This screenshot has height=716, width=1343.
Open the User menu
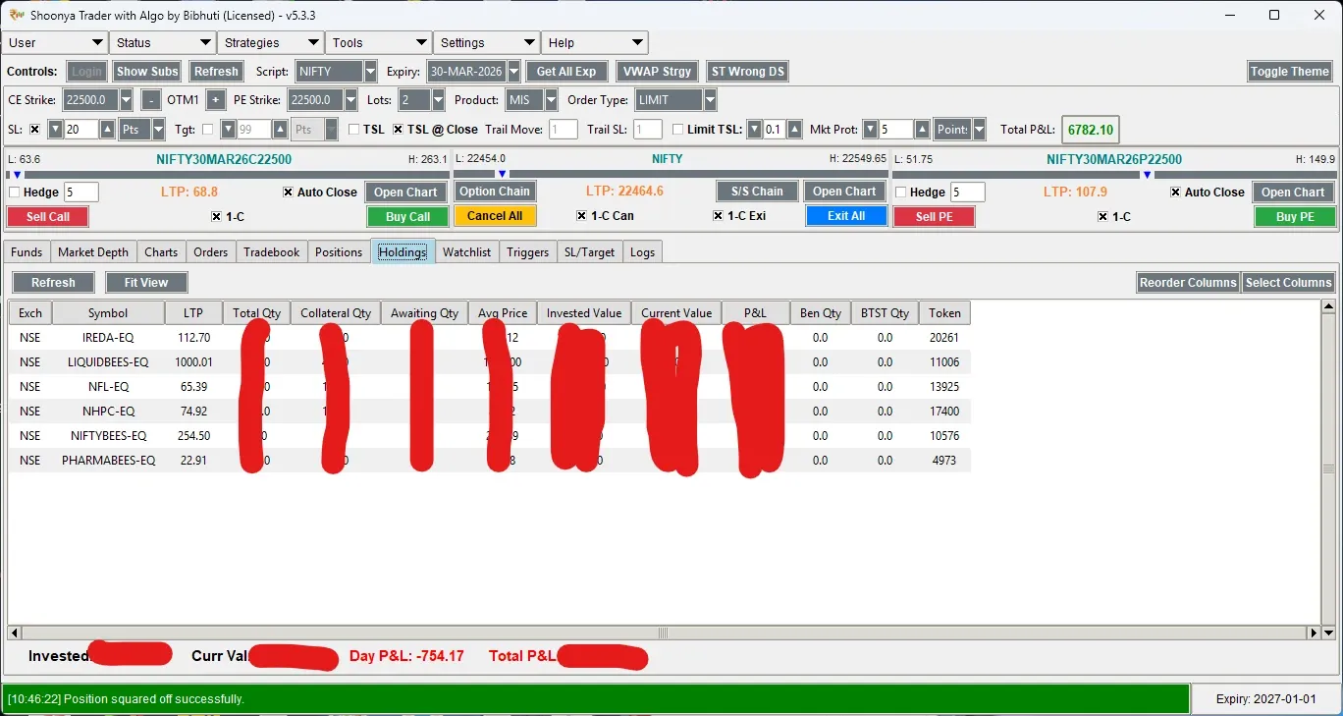pos(55,43)
